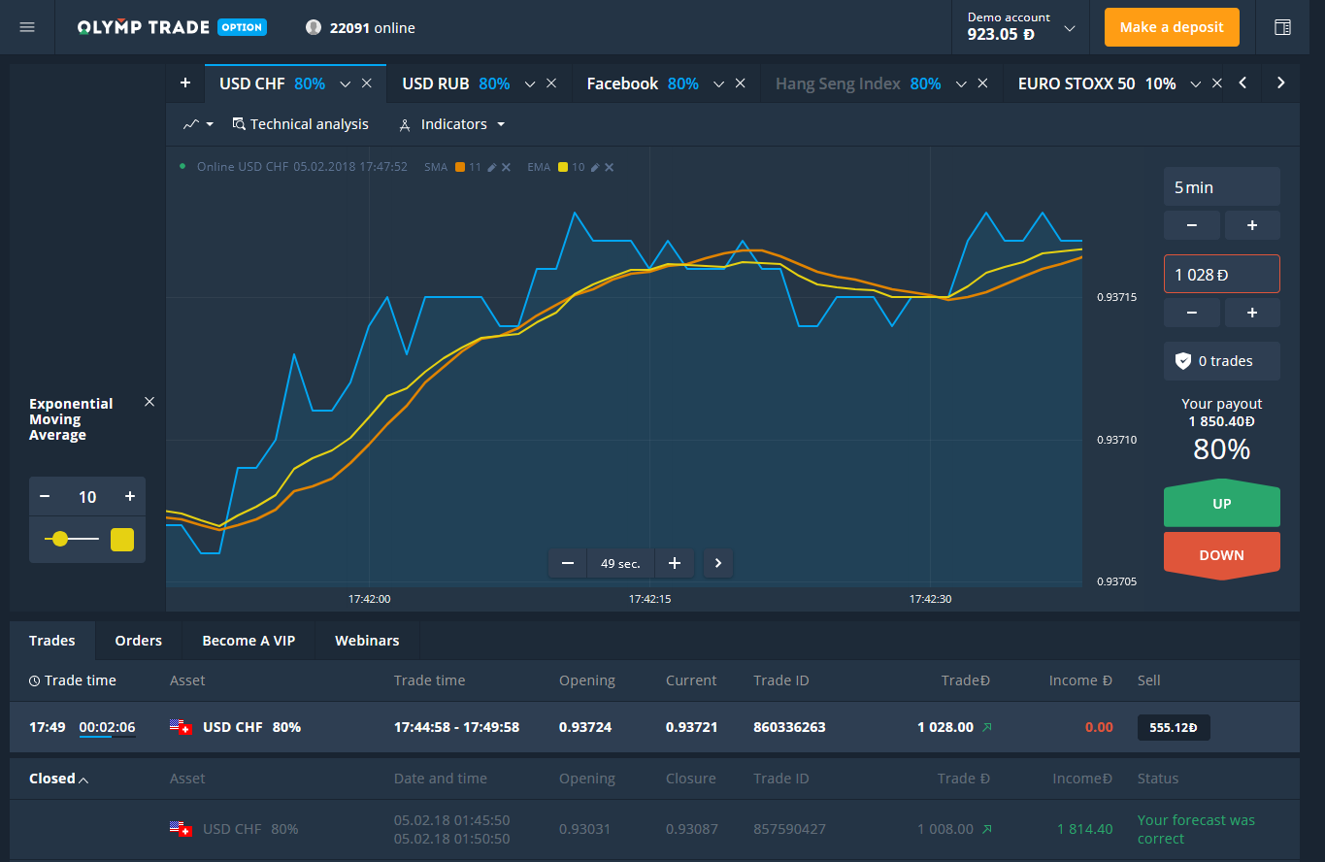Expand the Demo account dropdown
Viewport: 1325px width, 862px height.
pyautogui.click(x=1070, y=28)
